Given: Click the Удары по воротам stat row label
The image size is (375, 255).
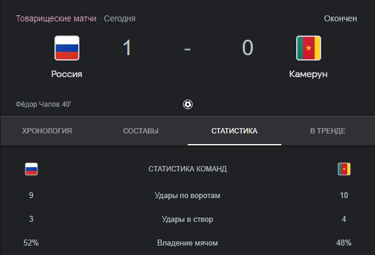Looking at the screenshot, I should [187, 195].
